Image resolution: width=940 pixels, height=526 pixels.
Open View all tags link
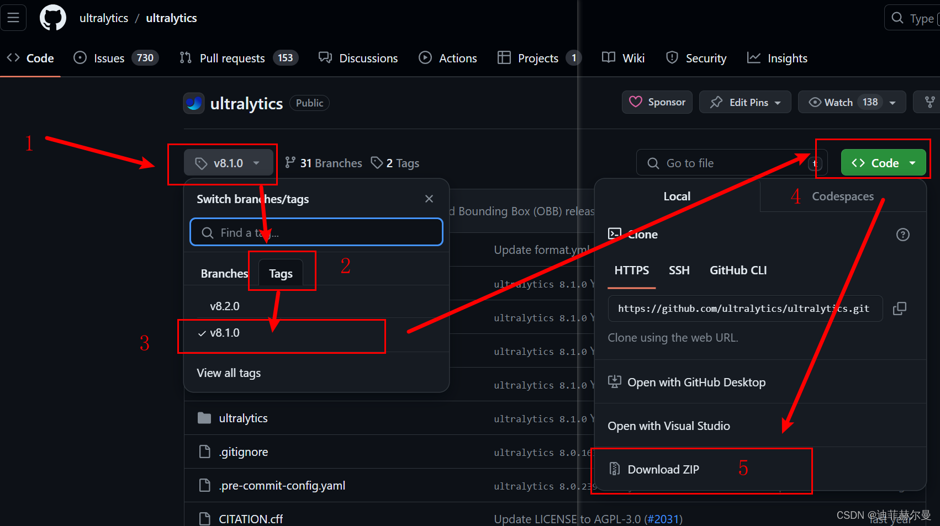pyautogui.click(x=229, y=373)
